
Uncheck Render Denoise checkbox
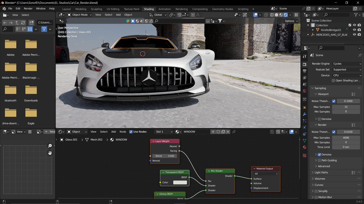click(x=319, y=154)
